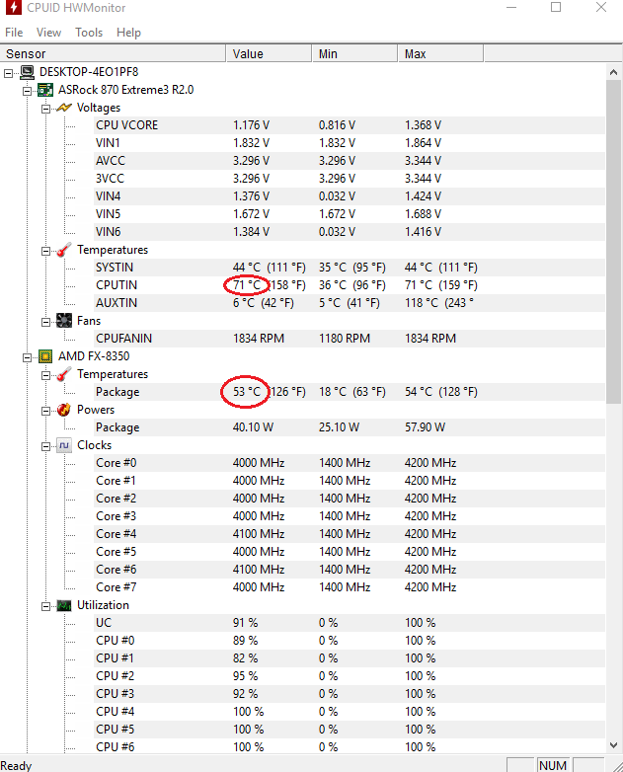Viewport: 623px width, 772px height.
Task: Select the VIN1 voltage row
Action: [350, 143]
